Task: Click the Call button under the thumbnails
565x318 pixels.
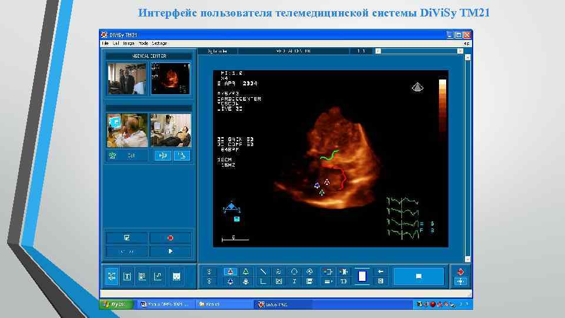Action: point(127,155)
